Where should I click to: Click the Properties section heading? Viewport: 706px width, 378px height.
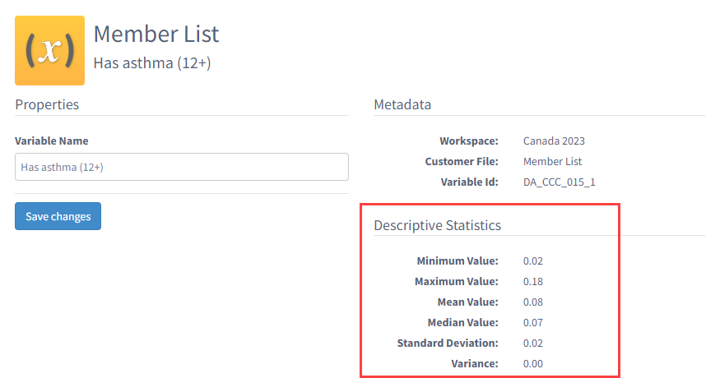47,104
